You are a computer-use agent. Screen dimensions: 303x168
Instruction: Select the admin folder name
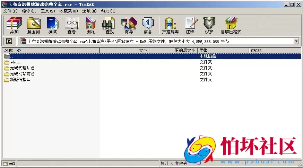[x=15, y=62]
